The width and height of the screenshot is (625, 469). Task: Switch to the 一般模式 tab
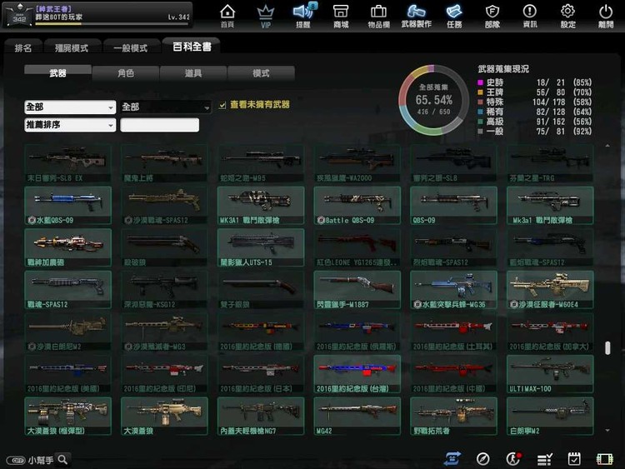click(130, 47)
